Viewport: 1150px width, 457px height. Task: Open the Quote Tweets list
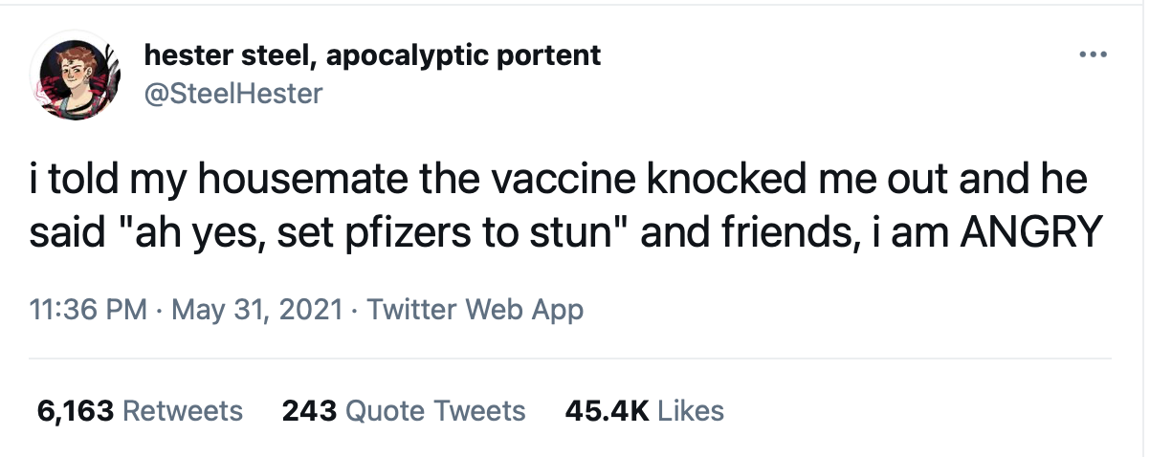434,411
